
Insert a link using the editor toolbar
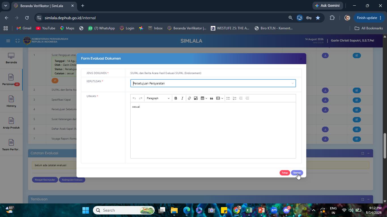tap(189, 98)
